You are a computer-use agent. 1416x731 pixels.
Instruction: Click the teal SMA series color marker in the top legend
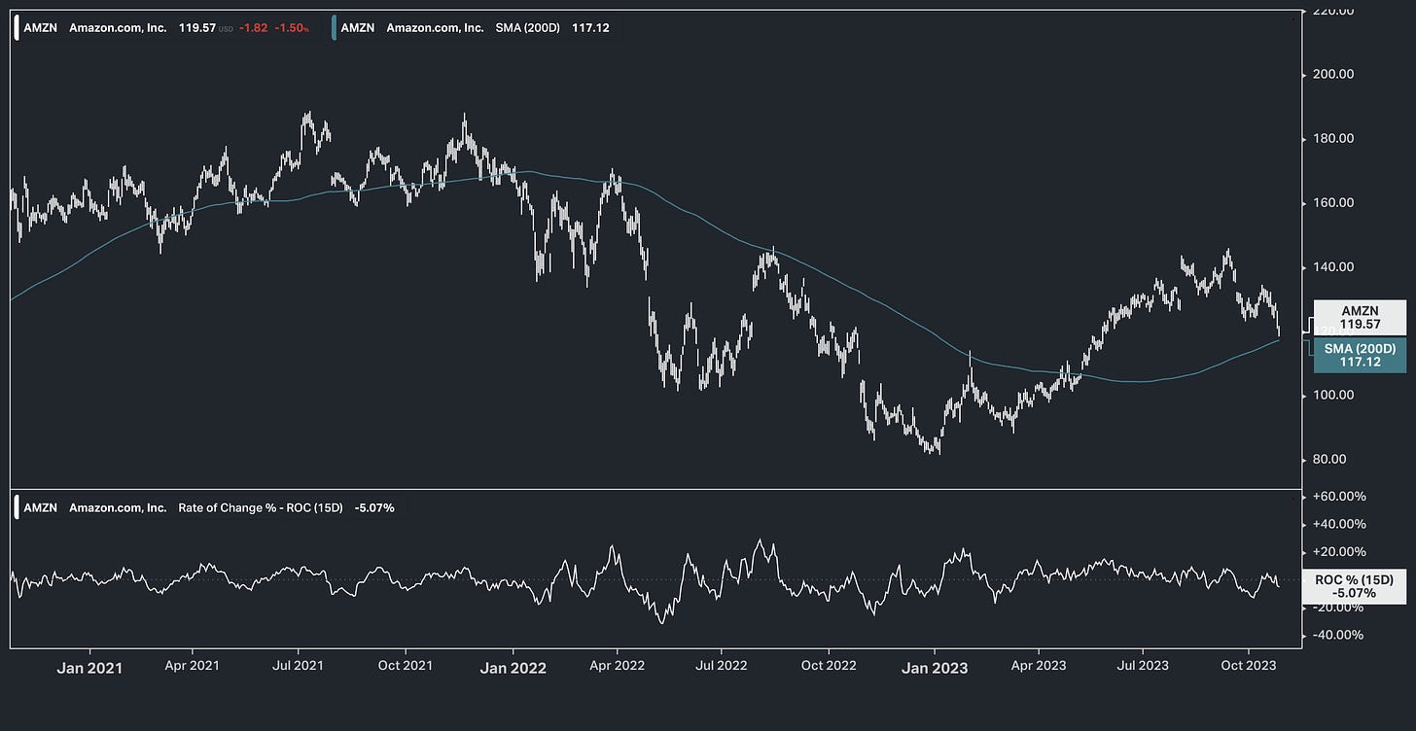[x=334, y=28]
